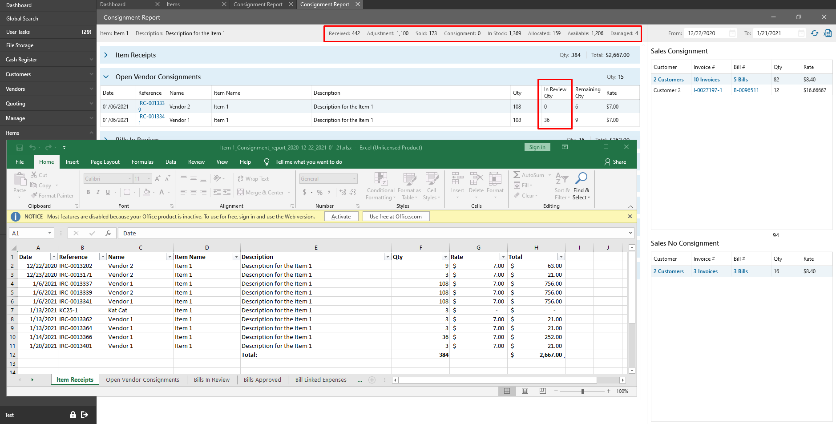Toggle the Qty column filter button
The width and height of the screenshot is (836, 424).
point(445,257)
